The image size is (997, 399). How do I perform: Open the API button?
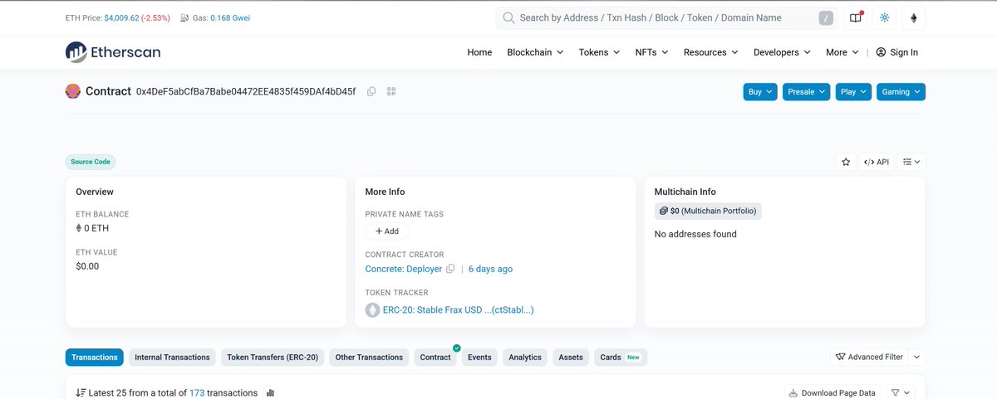(877, 162)
